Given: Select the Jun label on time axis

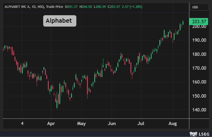Looking at the screenshot, I should click(x=112, y=124).
